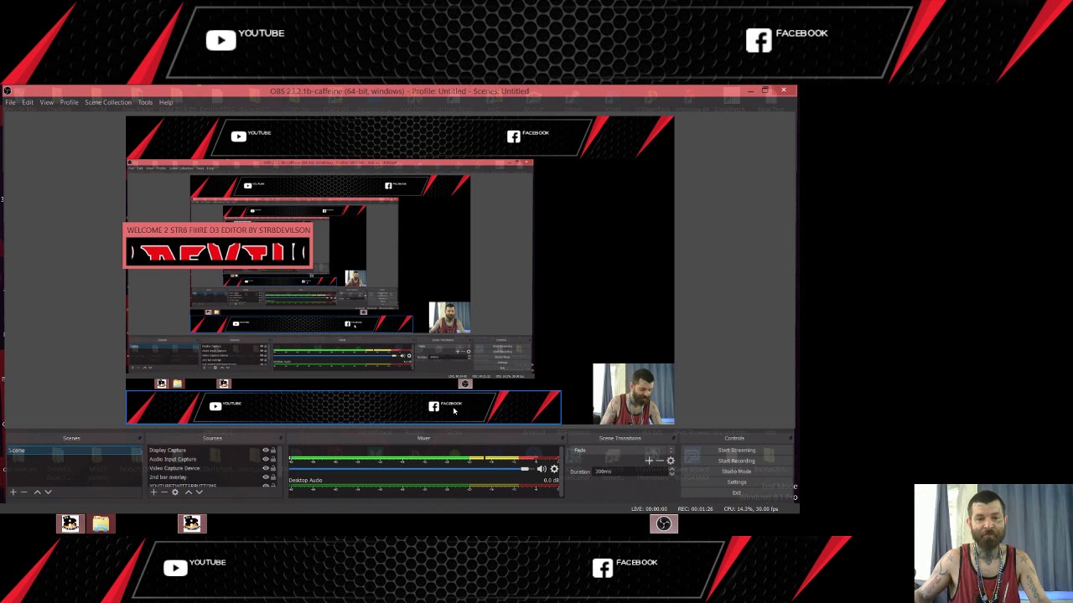Open the File menu
This screenshot has width=1073, height=603.
pos(10,103)
